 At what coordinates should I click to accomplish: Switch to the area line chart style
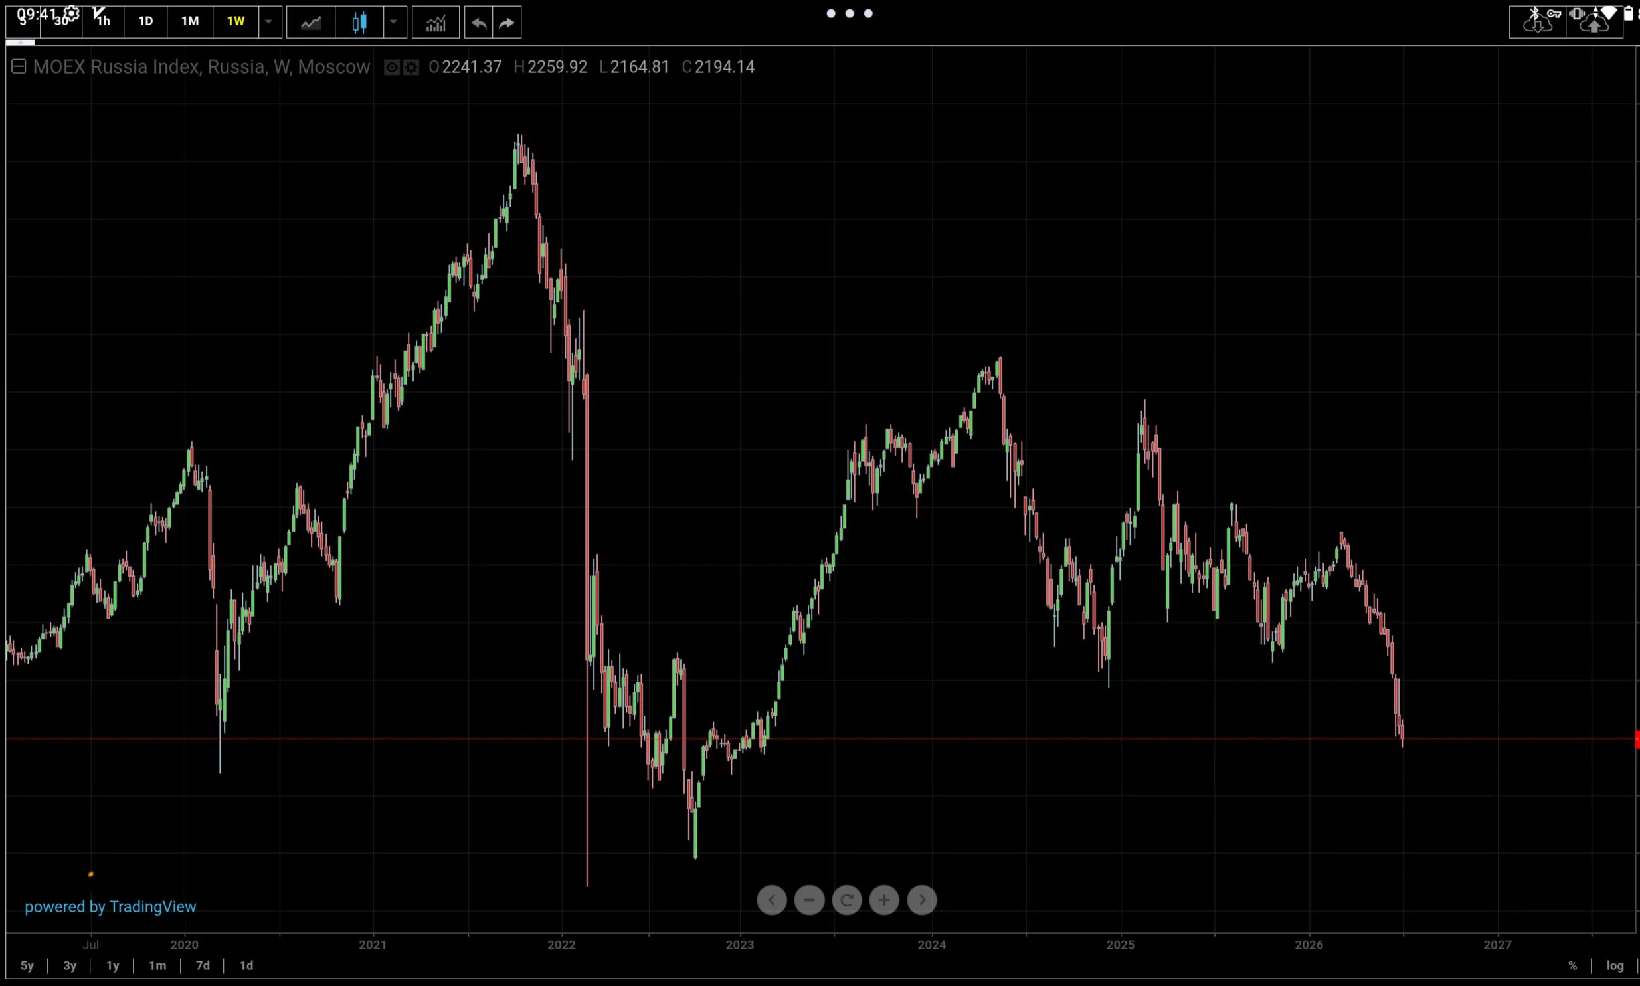click(x=311, y=22)
